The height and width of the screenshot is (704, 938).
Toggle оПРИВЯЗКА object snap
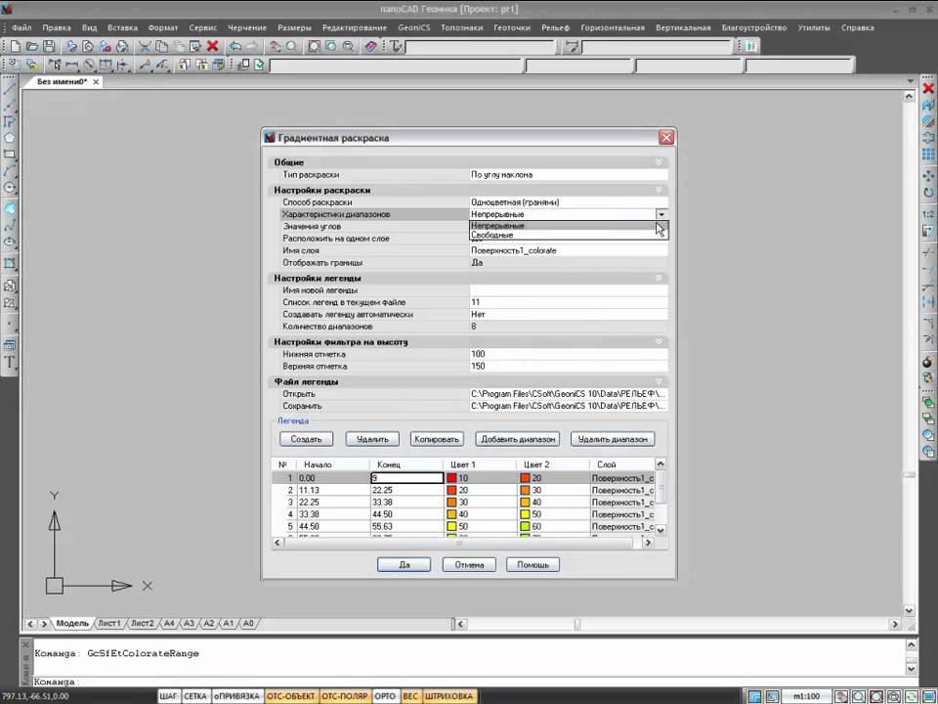[236, 696]
